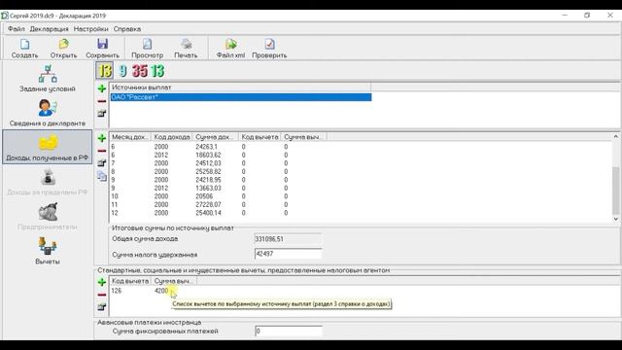Open the Справка menu
The height and width of the screenshot is (350, 622).
[127, 29]
